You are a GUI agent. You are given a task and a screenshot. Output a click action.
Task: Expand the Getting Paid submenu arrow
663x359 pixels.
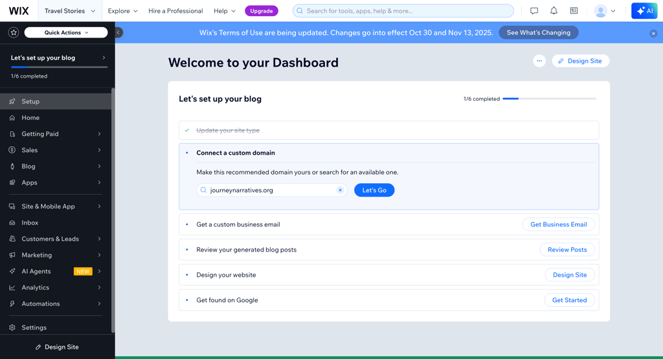click(99, 134)
